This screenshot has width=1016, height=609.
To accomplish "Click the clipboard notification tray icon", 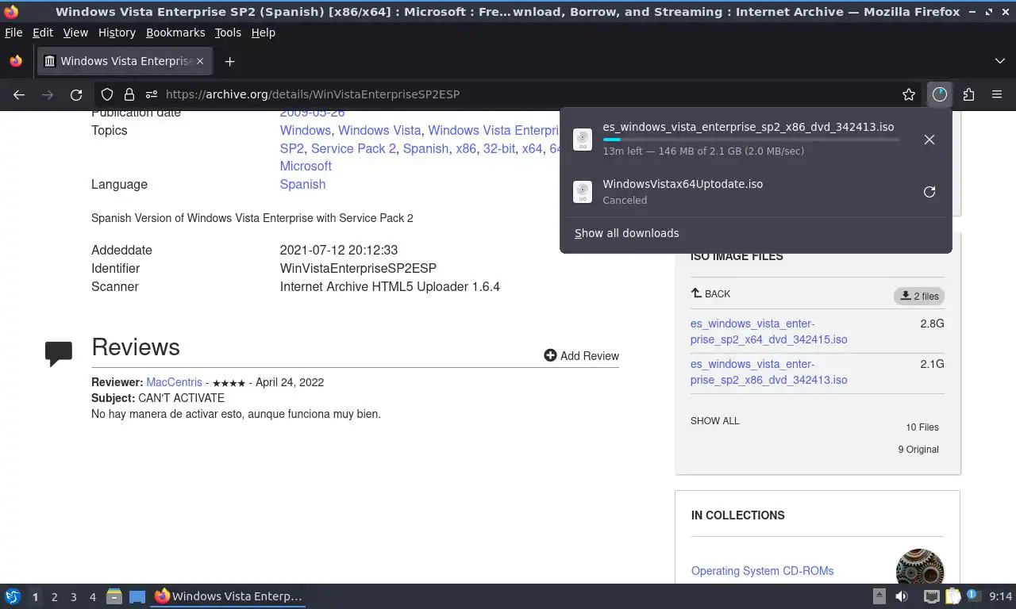I will pyautogui.click(x=953, y=596).
